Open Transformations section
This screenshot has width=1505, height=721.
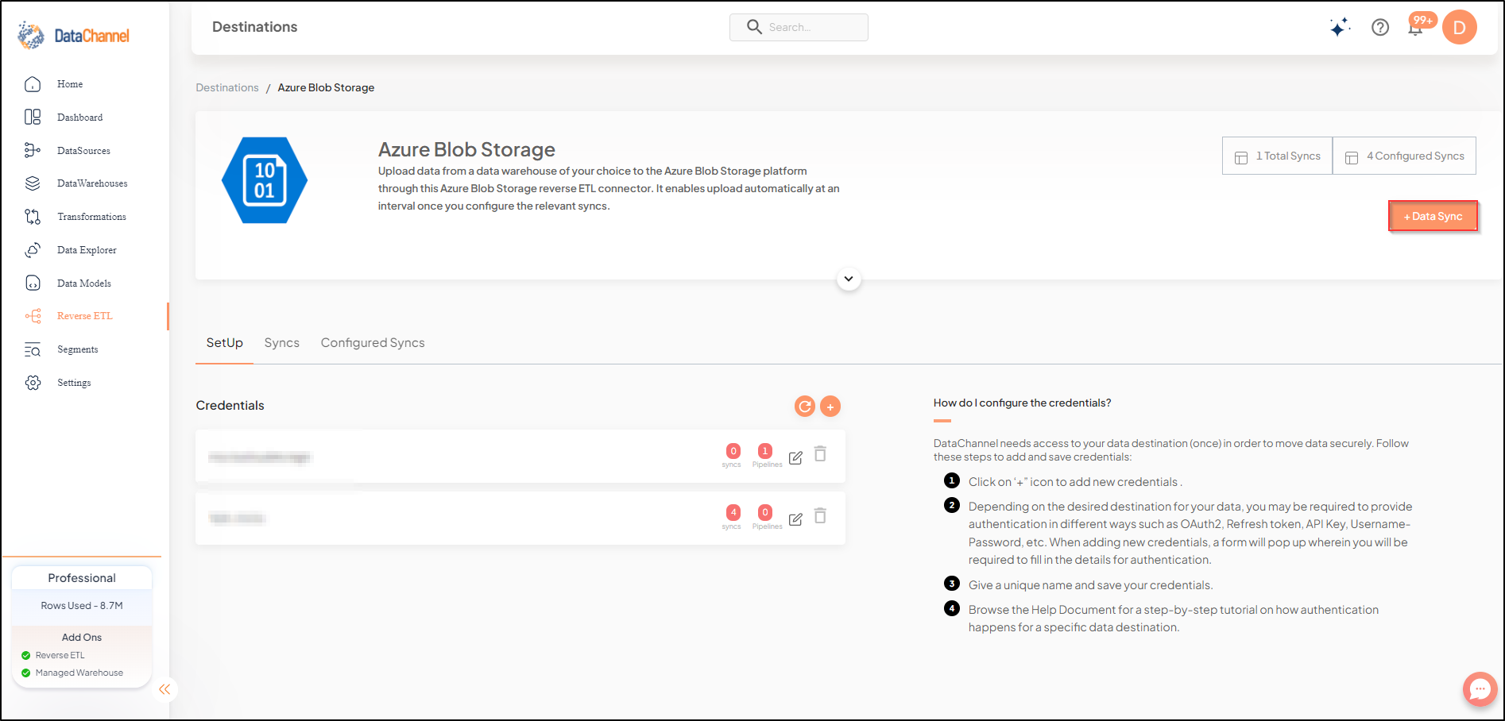coord(91,217)
